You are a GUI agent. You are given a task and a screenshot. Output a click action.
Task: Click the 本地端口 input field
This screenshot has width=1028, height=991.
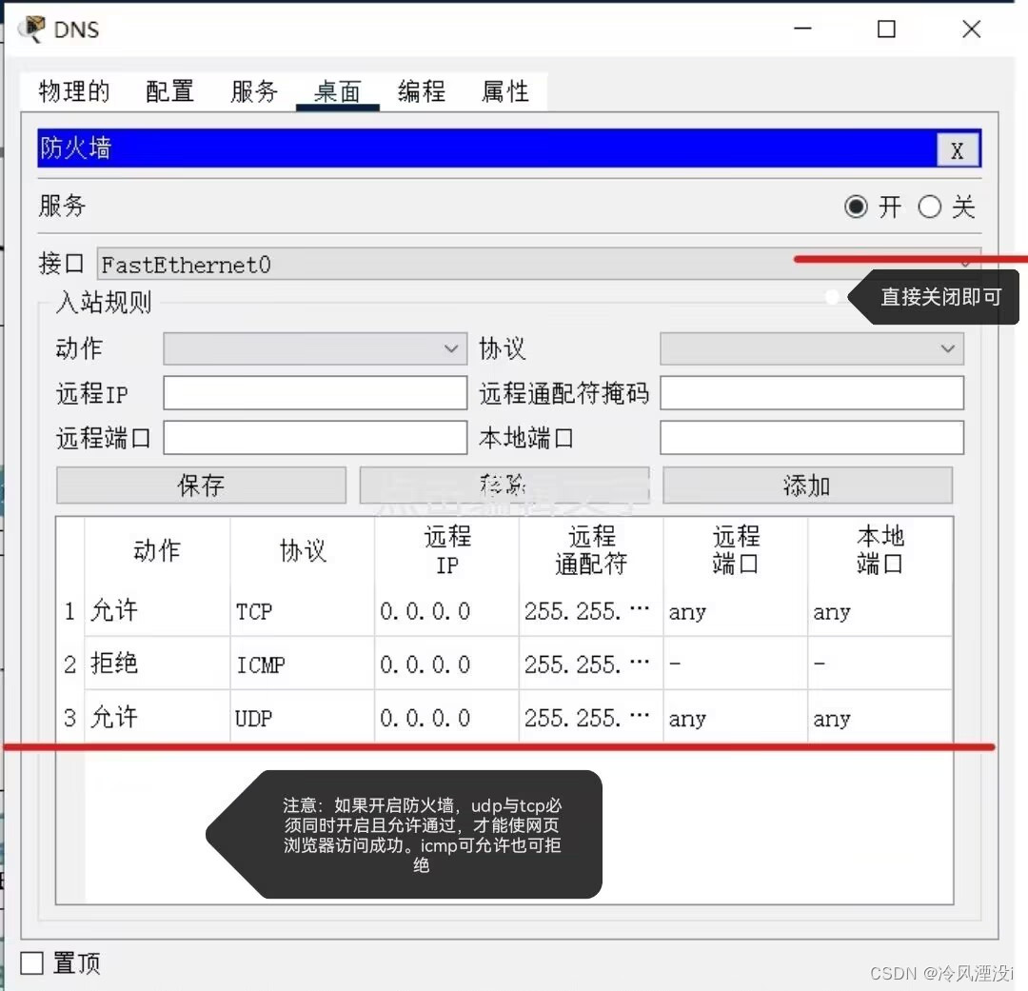click(x=811, y=437)
